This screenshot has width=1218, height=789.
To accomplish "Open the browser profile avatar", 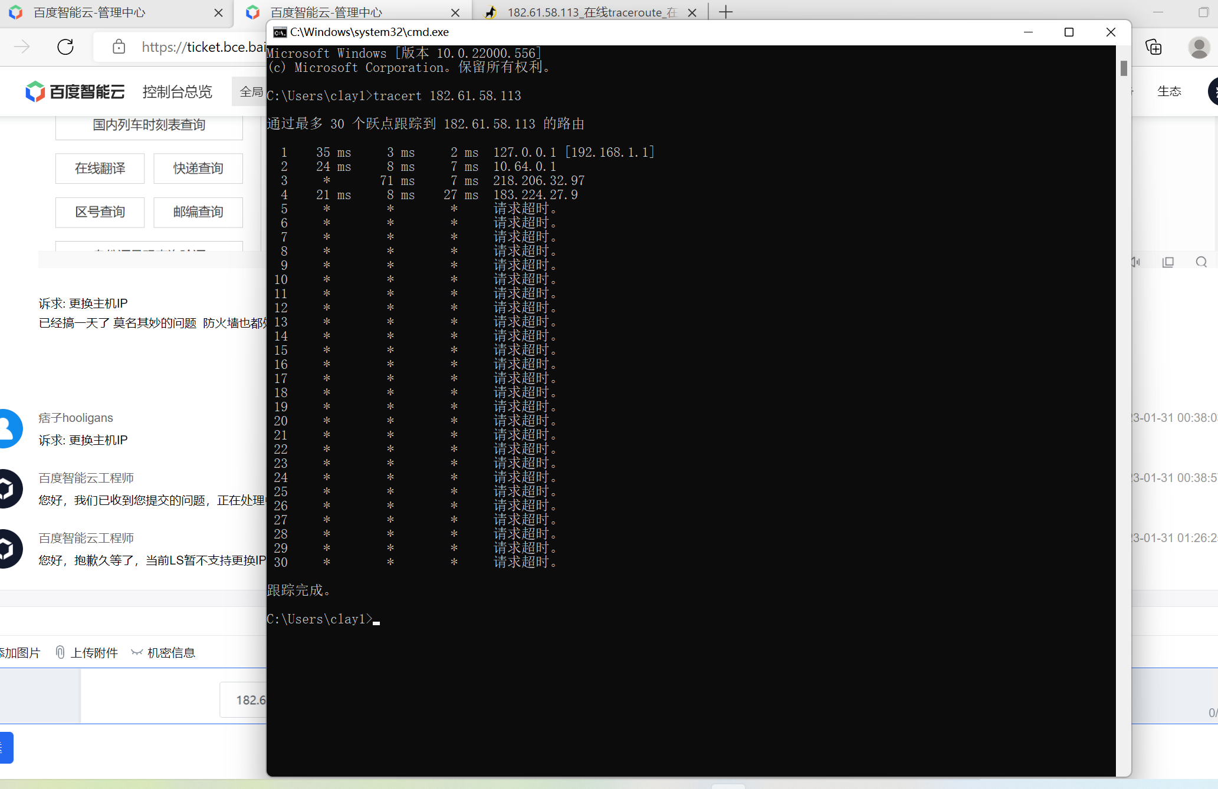I will pos(1199,47).
